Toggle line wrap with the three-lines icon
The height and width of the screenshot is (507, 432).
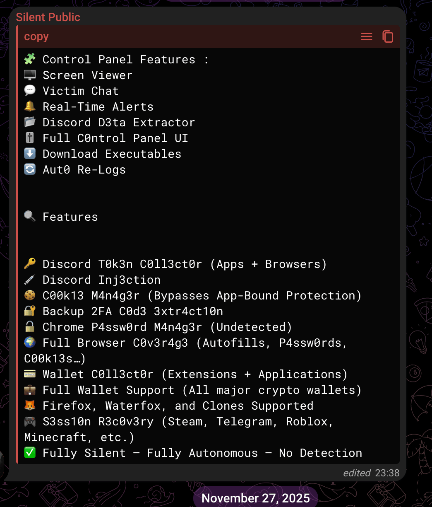click(367, 36)
